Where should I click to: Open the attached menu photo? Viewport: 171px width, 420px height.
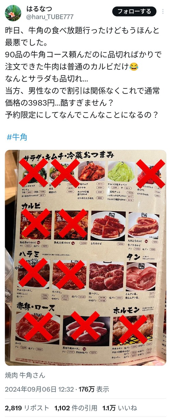85,257
